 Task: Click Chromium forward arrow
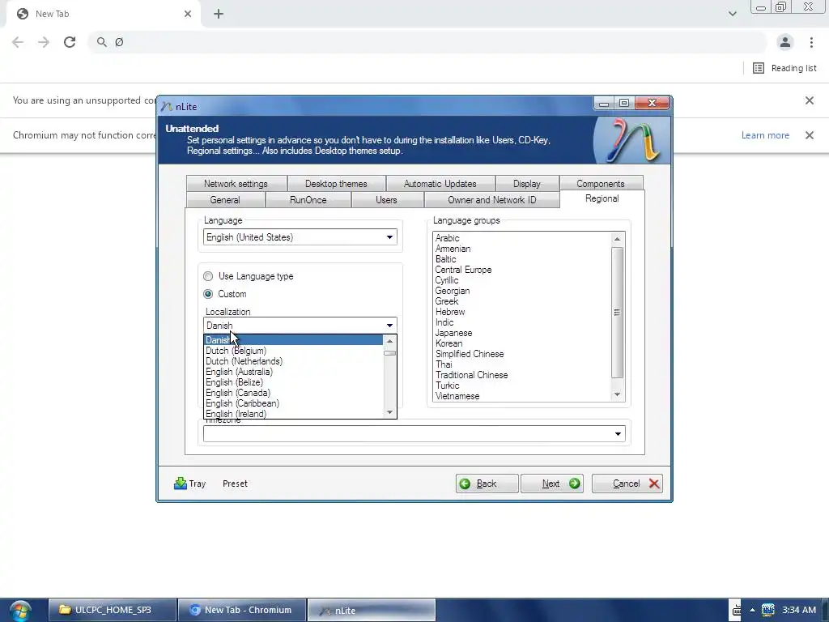[x=44, y=42]
